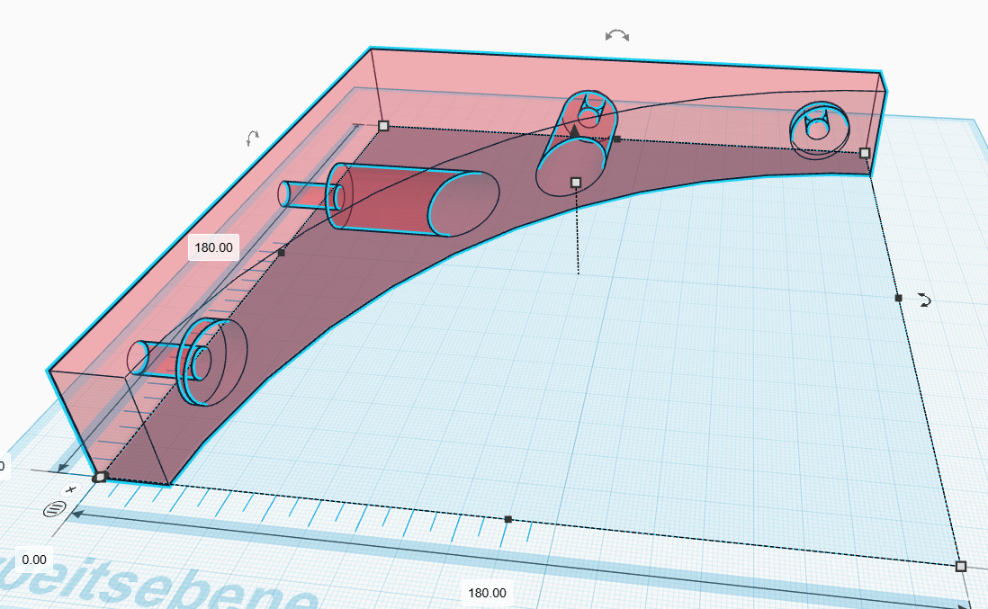988x609 pixels.
Task: Select the black midpoint handle below the left 180.00 label
Action: tap(281, 253)
